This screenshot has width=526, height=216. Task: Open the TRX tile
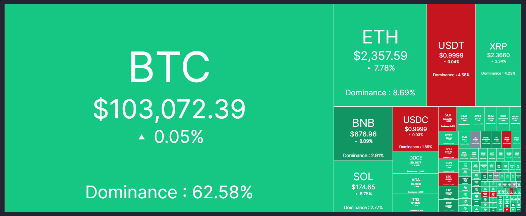(x=415, y=203)
